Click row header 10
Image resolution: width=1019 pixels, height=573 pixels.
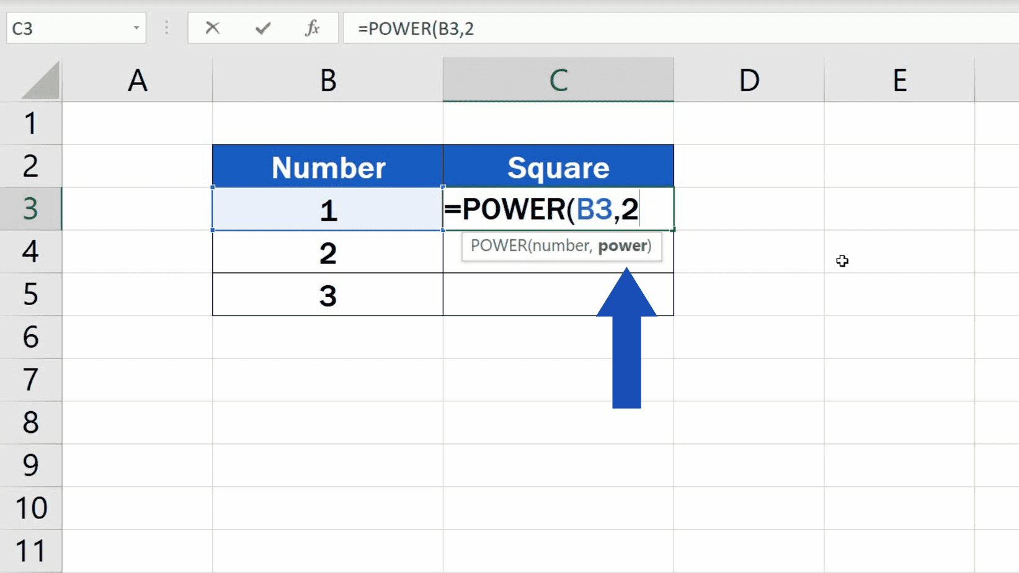tap(31, 507)
